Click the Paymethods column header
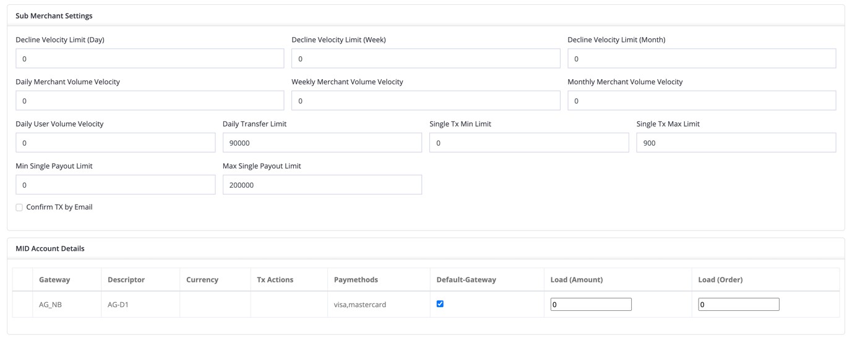This screenshot has height=338, width=852. [356, 280]
